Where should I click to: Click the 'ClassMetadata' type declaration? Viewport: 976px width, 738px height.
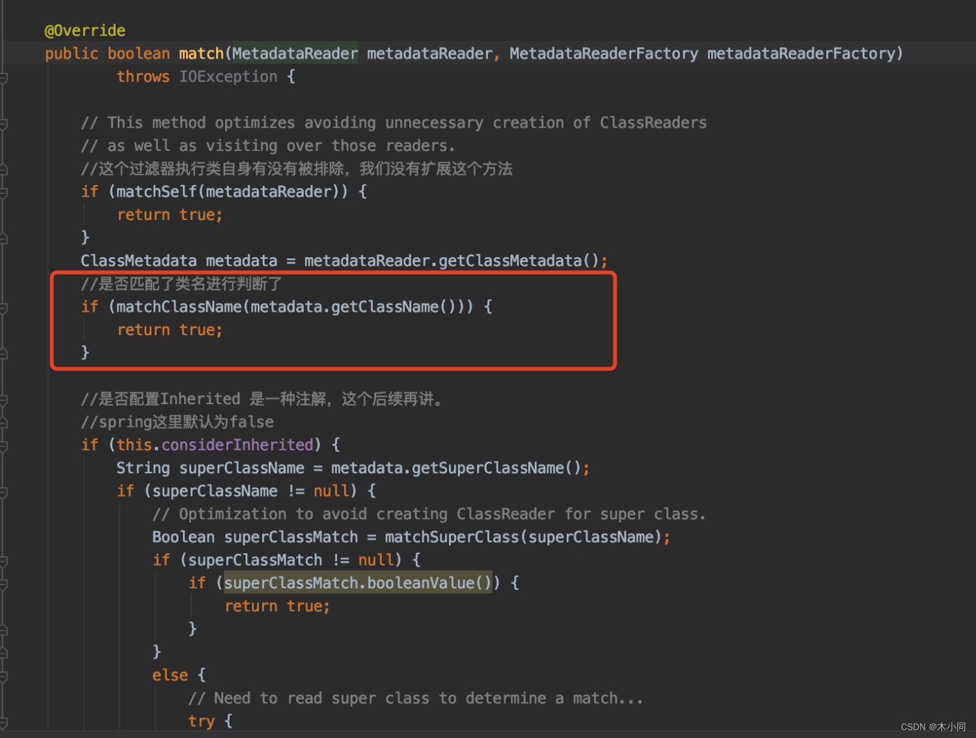[x=139, y=261]
